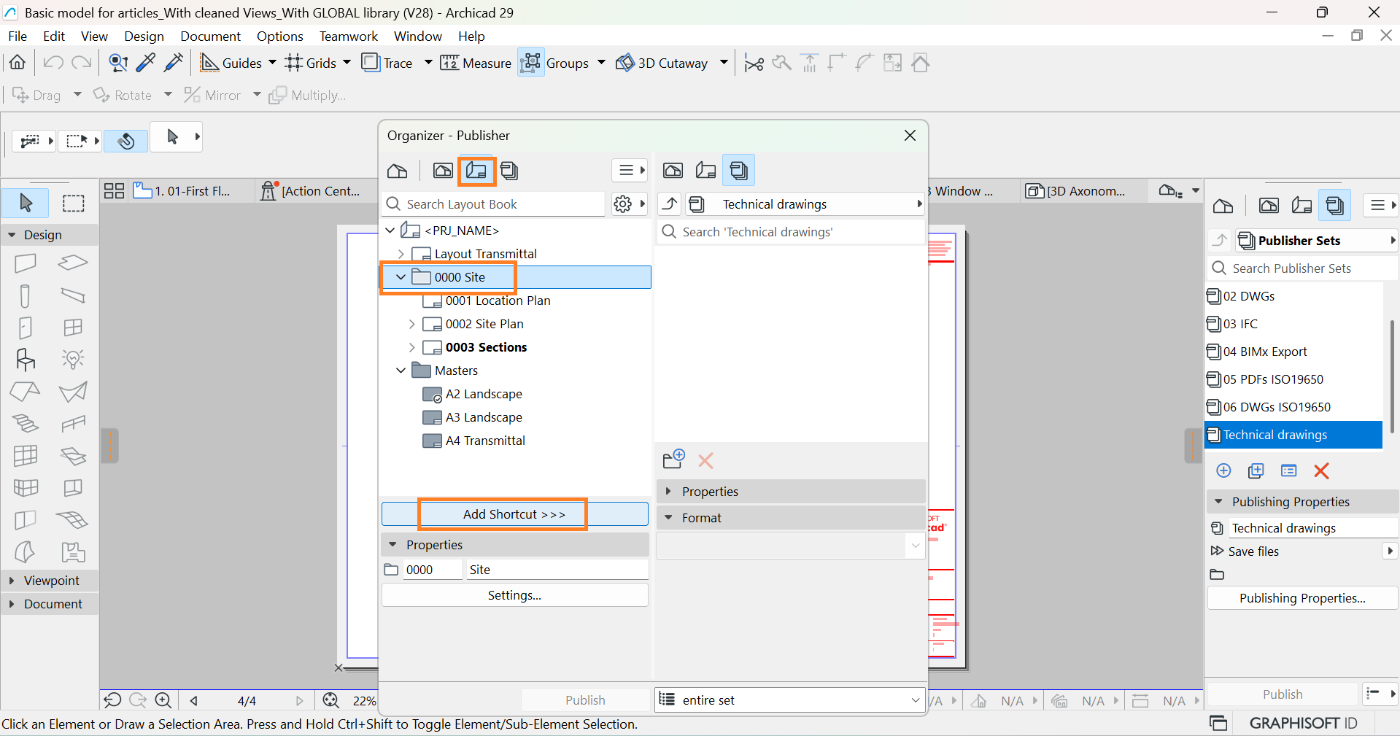Open the Design menu
Image resolution: width=1400 pixels, height=736 pixels.
144,36
